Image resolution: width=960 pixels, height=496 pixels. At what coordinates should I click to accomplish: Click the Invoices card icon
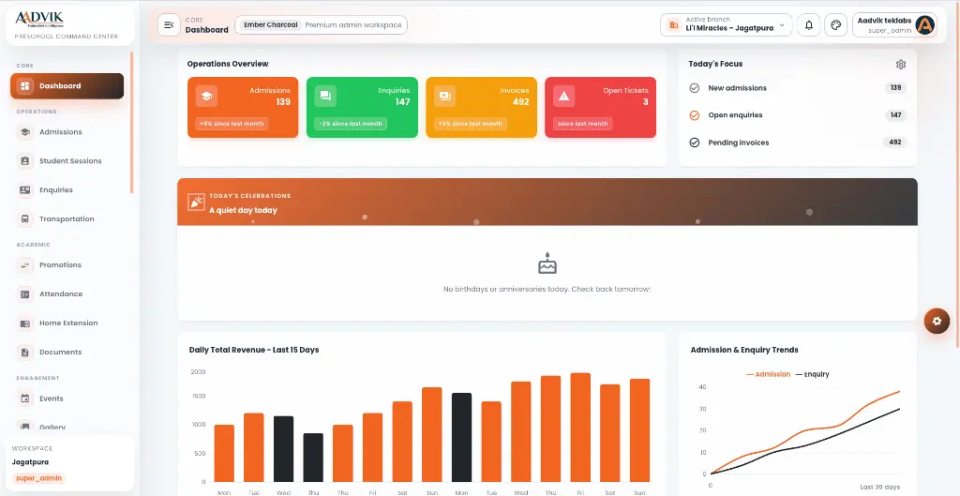coord(444,97)
